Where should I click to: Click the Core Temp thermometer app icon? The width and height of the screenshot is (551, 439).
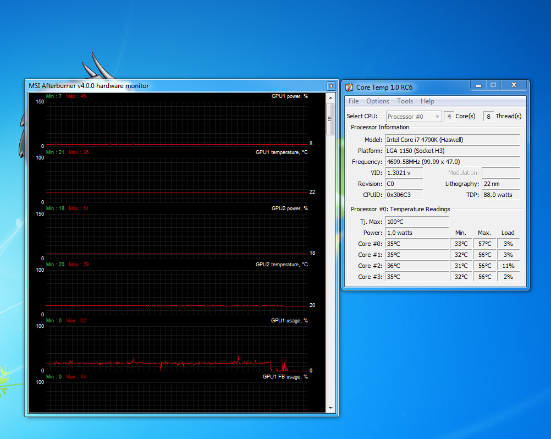[349, 87]
